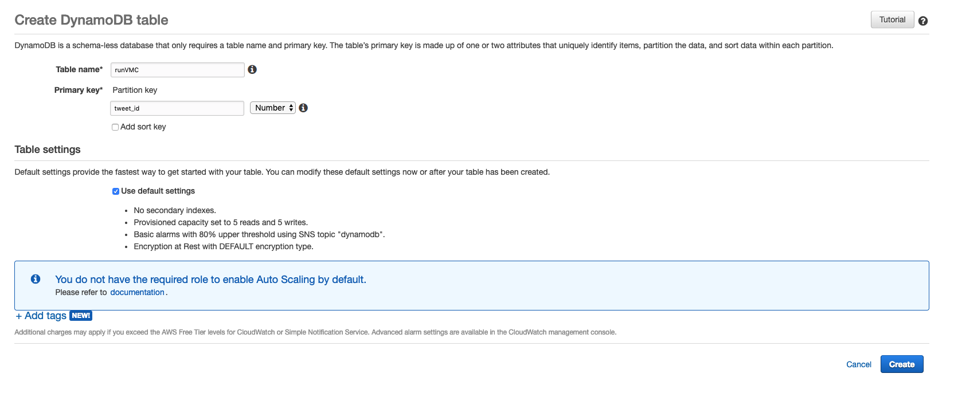Image resolution: width=954 pixels, height=393 pixels.
Task: Click the Table name input field
Action: [x=177, y=70]
